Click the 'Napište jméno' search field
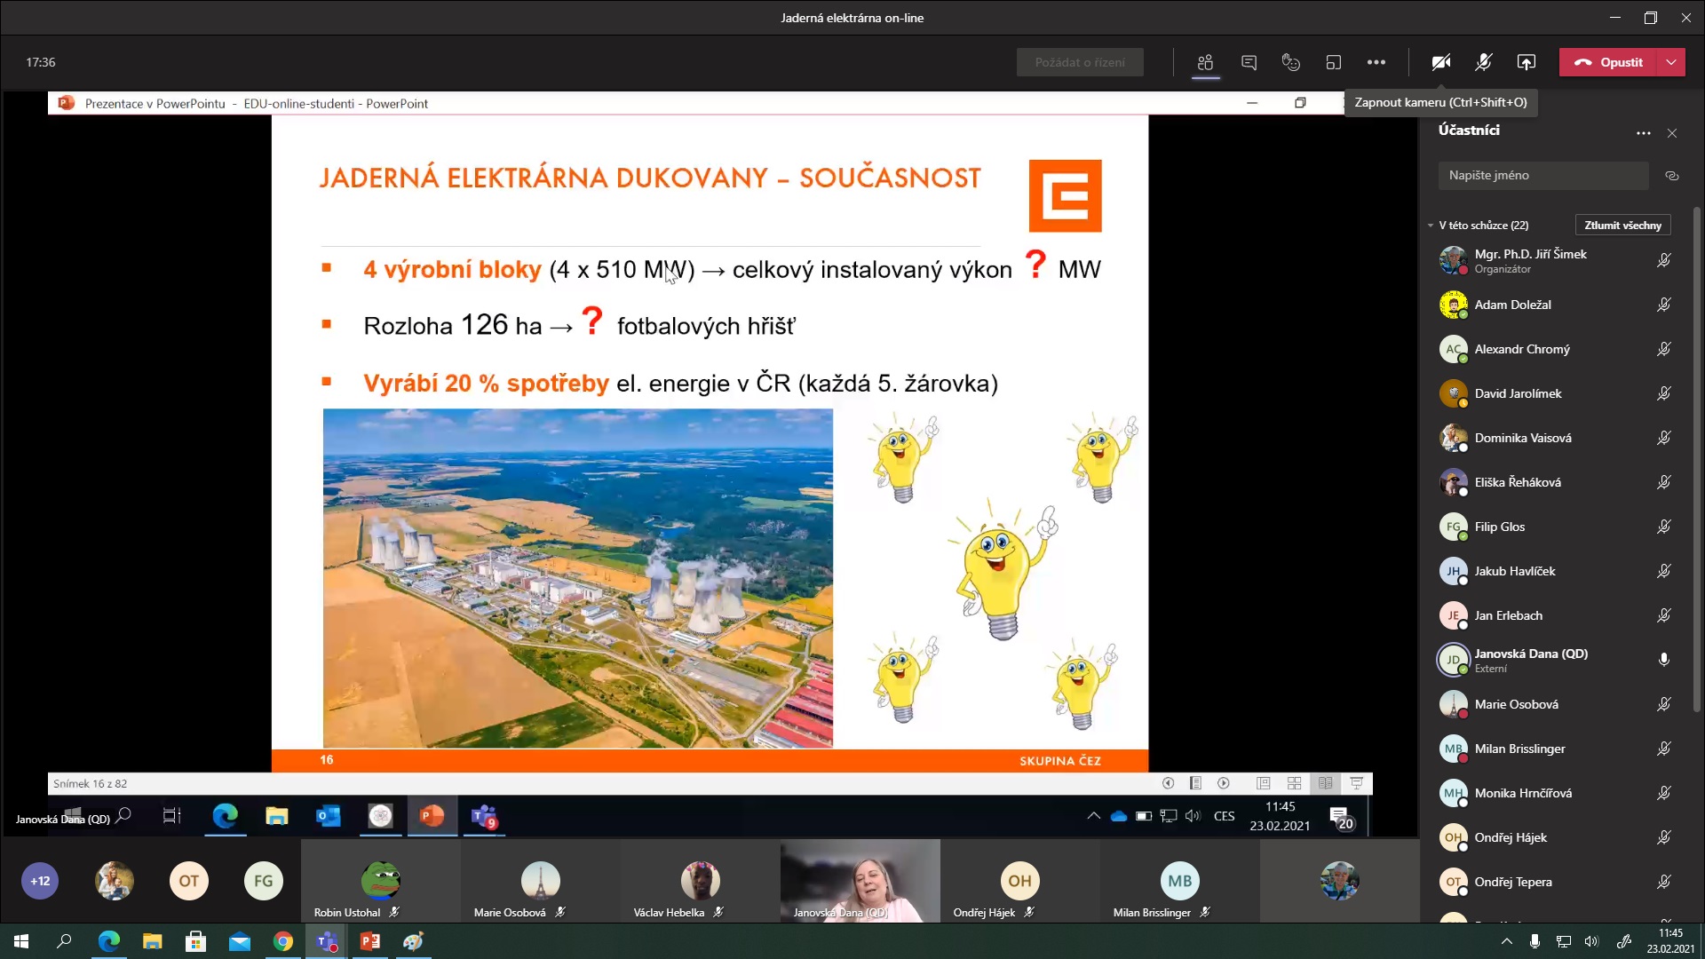The height and width of the screenshot is (959, 1705). tap(1542, 176)
